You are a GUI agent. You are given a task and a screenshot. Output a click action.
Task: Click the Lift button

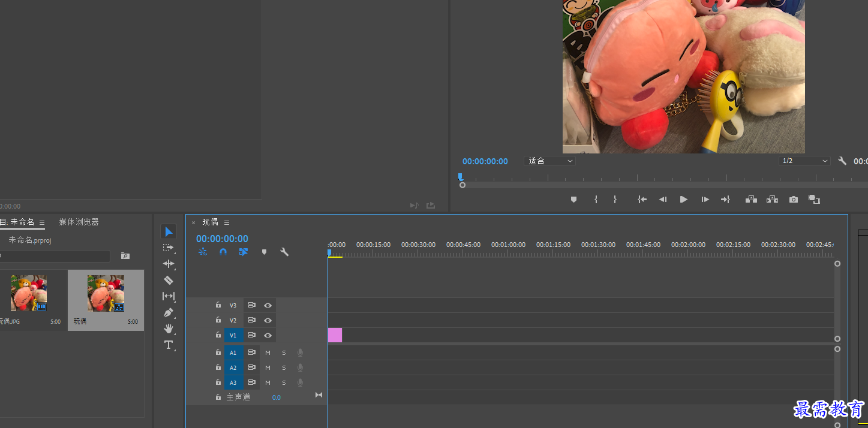coord(751,200)
